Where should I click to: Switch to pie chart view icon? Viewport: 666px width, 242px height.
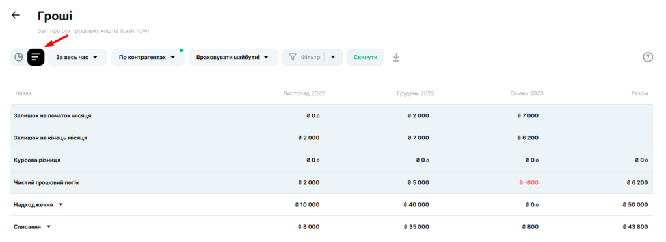pos(19,57)
